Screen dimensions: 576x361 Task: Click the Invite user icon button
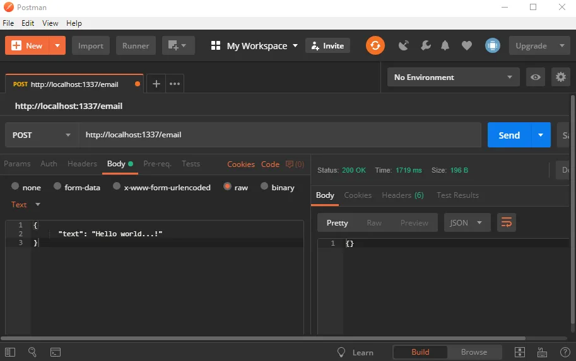tap(327, 45)
